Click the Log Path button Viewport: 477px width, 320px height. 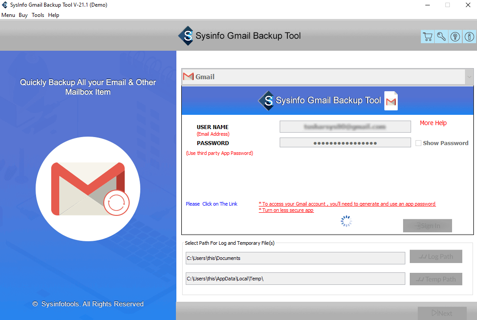coord(436,256)
